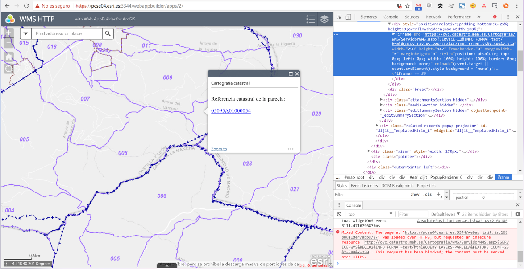Open the DevTools customize three-dot menu
Viewport: 524px width, 269px height.
(508, 17)
